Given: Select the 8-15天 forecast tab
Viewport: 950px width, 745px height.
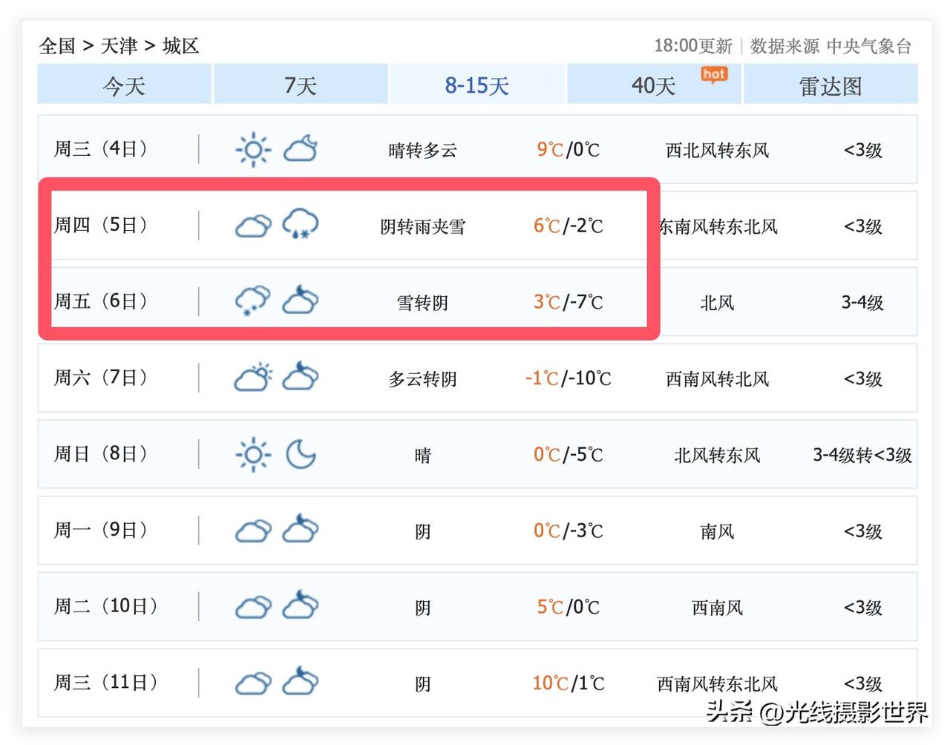Looking at the screenshot, I should click(x=477, y=85).
